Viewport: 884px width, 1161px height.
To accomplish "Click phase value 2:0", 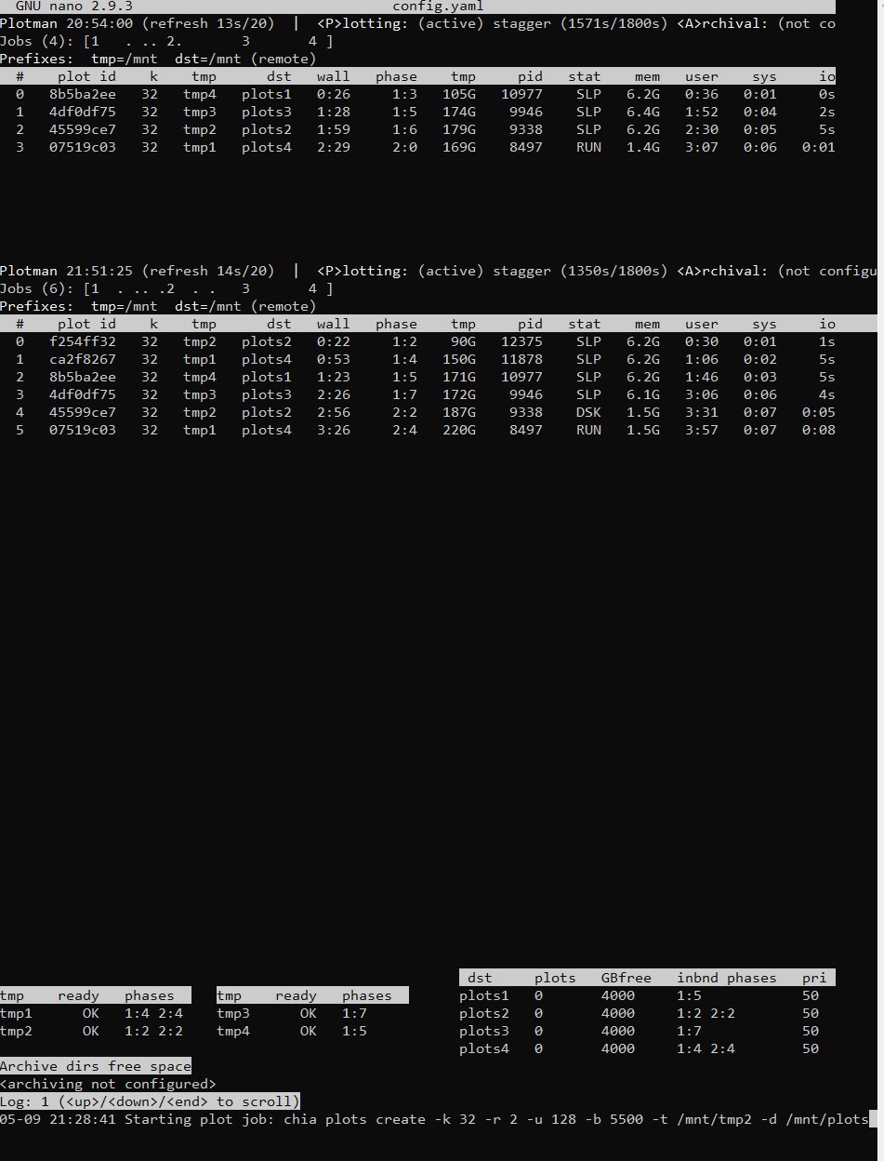I will click(404, 147).
